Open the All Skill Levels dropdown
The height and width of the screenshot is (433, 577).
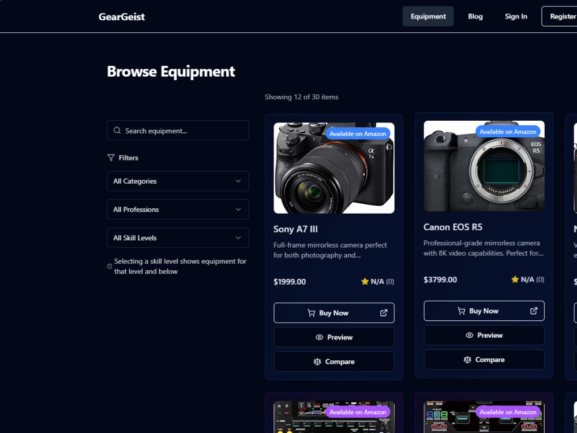click(178, 238)
